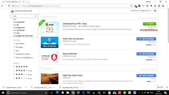Screen dimensions: 169x95
Task: Select four stars & up rating
Action: pos(14,70)
